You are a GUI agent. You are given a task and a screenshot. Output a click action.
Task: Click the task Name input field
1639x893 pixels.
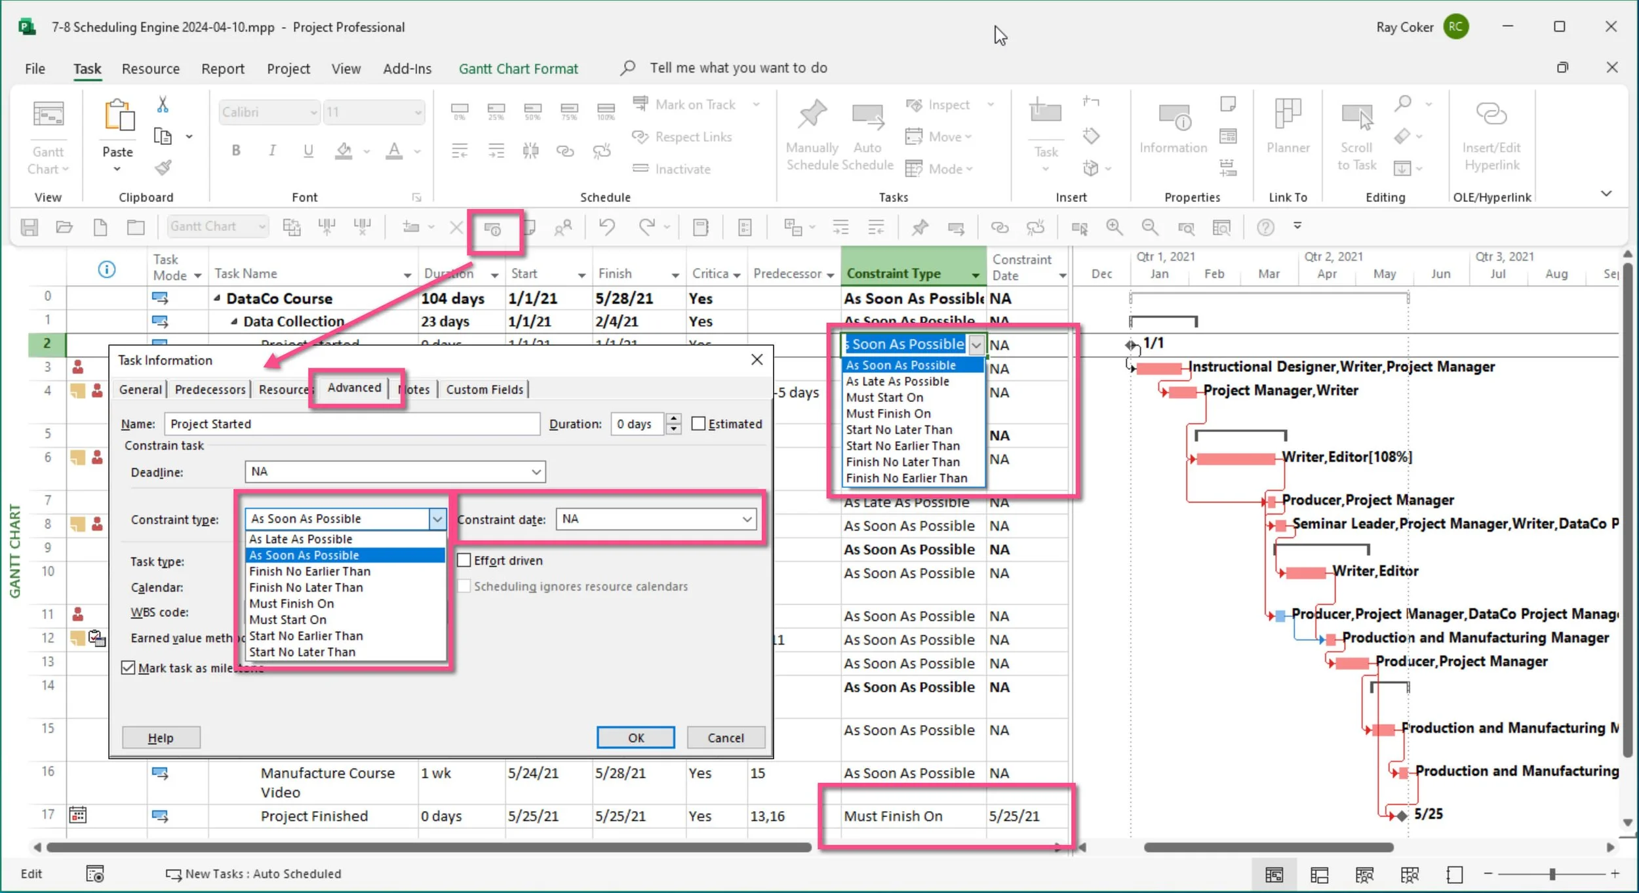tap(352, 424)
